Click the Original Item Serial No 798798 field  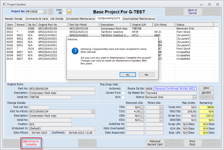51,97
